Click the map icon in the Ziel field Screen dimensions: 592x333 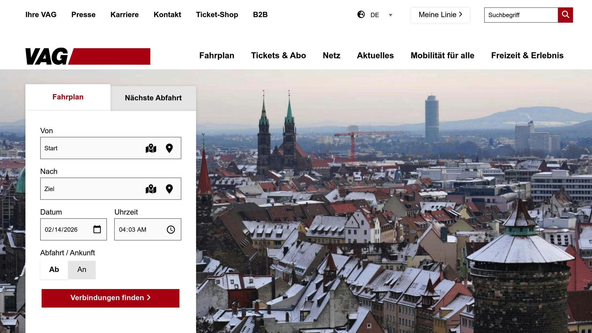click(151, 189)
